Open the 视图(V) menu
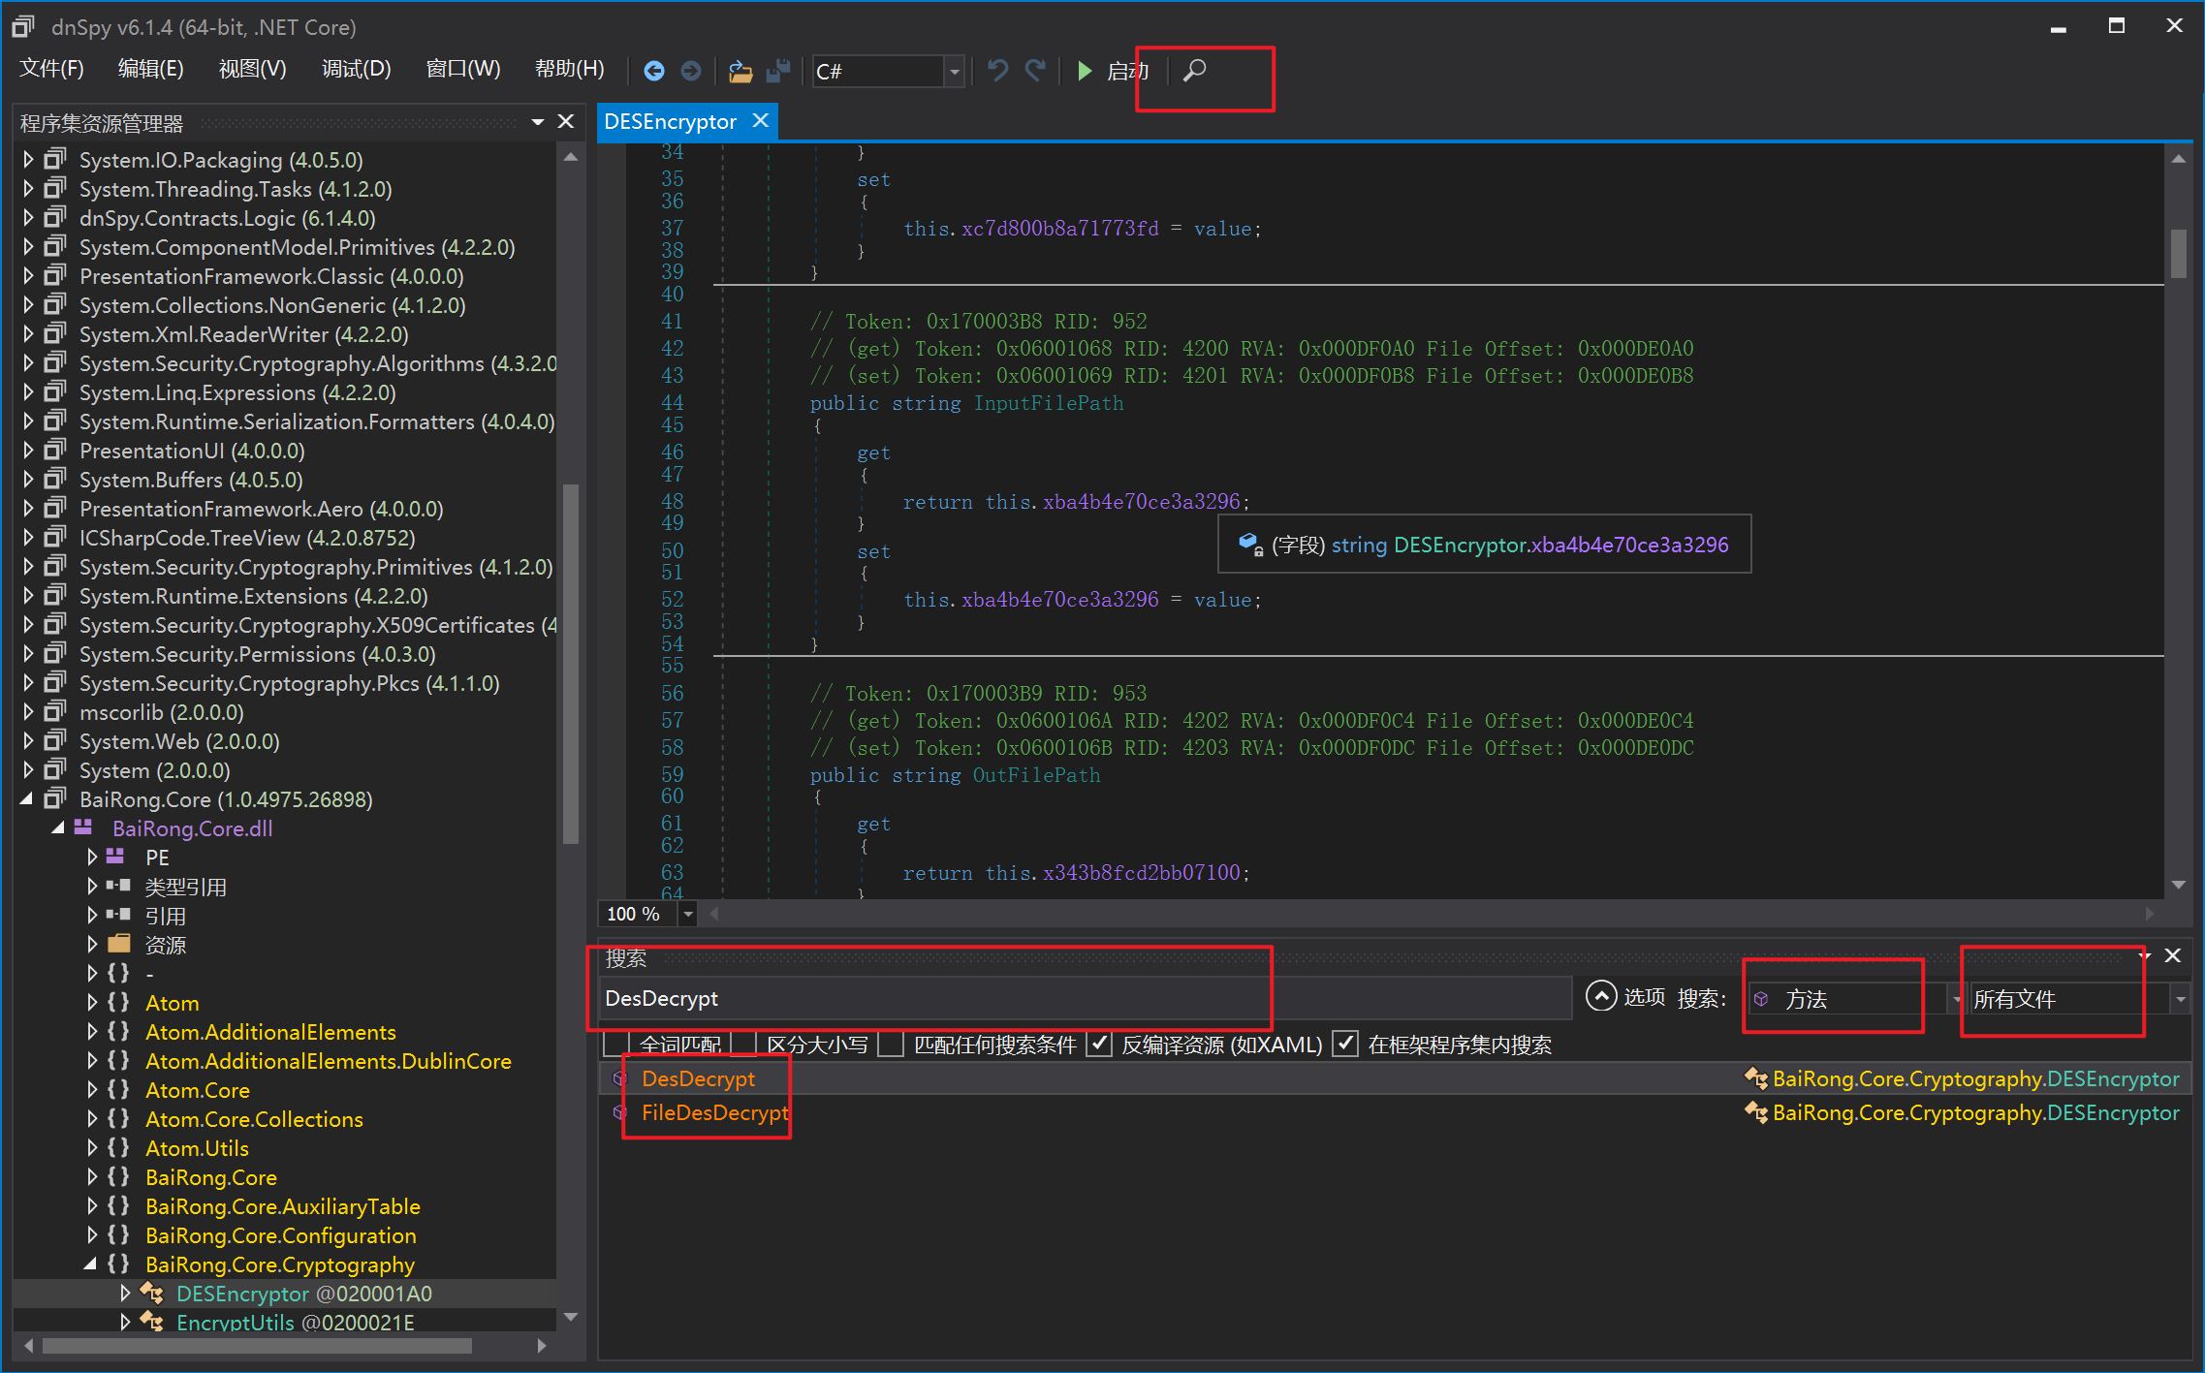This screenshot has width=2205, height=1373. pyautogui.click(x=252, y=70)
